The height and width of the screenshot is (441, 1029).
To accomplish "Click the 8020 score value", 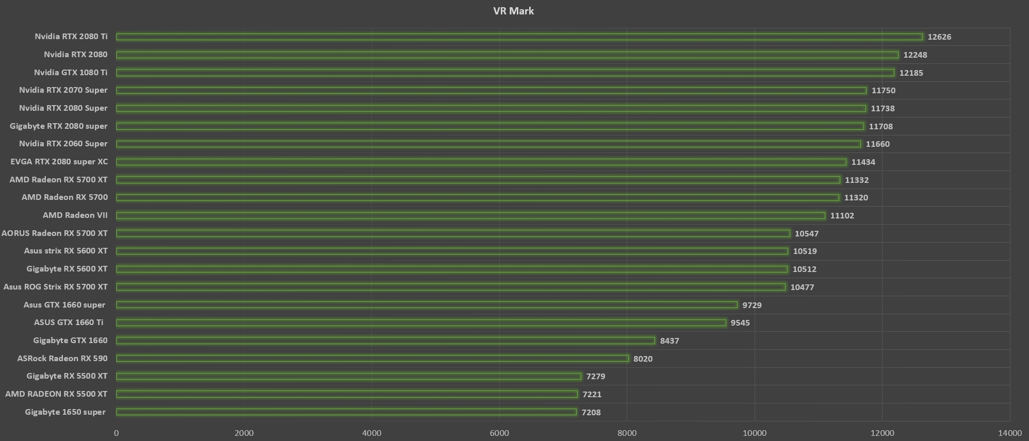I will (643, 359).
